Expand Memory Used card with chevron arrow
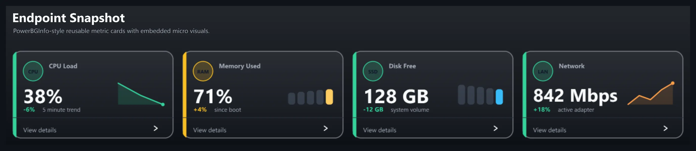The width and height of the screenshot is (696, 151). point(325,128)
